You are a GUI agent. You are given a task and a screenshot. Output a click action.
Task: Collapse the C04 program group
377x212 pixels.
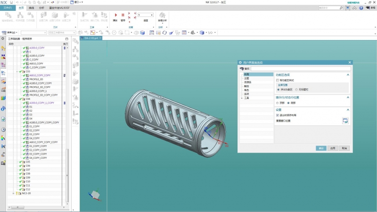(17, 99)
